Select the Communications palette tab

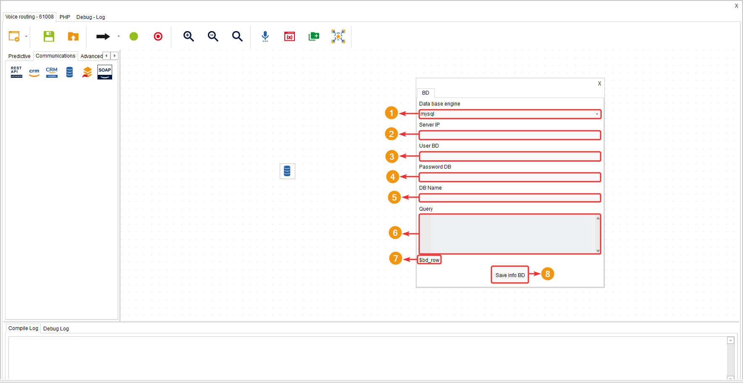pos(55,56)
